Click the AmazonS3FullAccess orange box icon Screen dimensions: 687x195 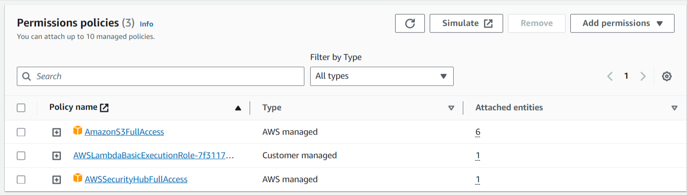(78, 131)
